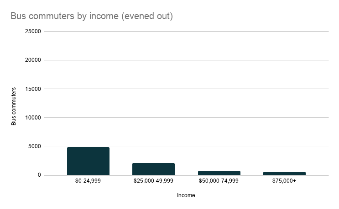The image size is (339, 209).
Task: Select the $0-24,999 bar
Action: click(88, 161)
